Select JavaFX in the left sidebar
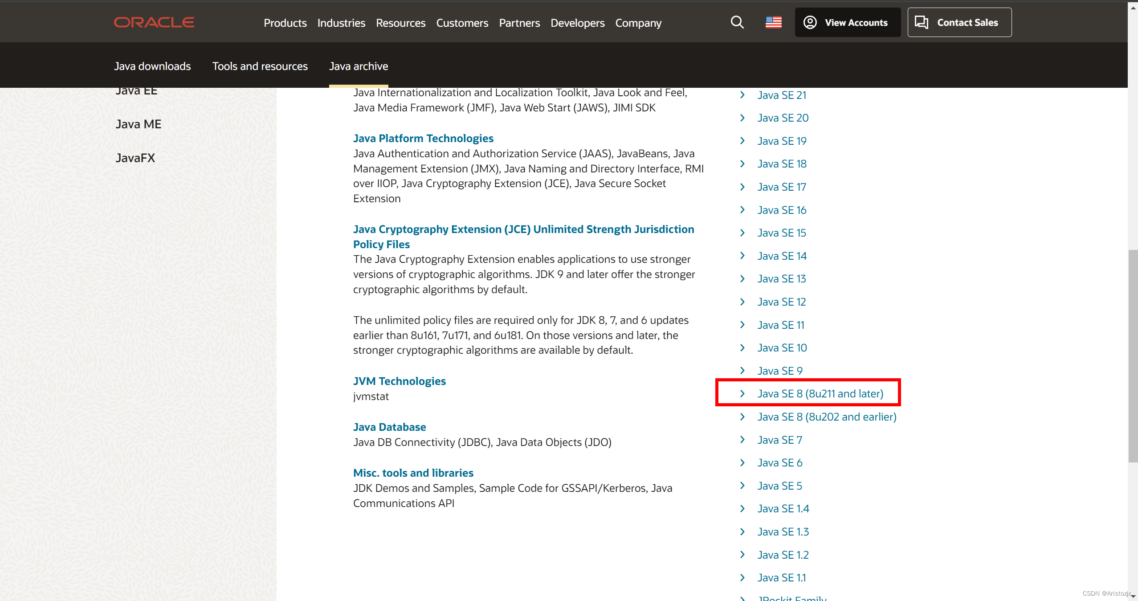The image size is (1138, 601). pyautogui.click(x=135, y=158)
